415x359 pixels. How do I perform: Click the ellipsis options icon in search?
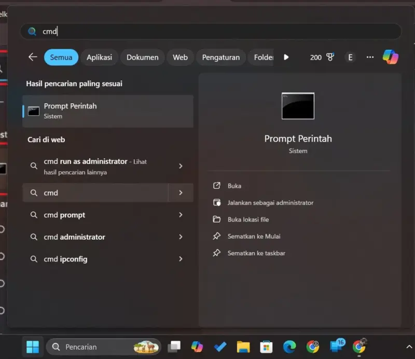(x=369, y=57)
